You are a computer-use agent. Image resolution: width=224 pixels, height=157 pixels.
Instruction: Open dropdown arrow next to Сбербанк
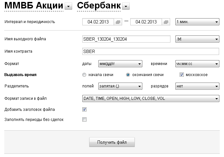tap(126, 6)
